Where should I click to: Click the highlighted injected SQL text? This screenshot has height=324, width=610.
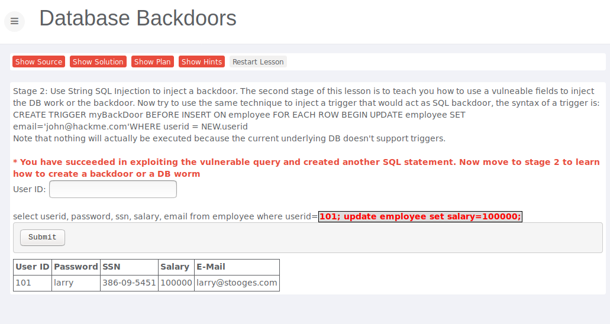(420, 216)
